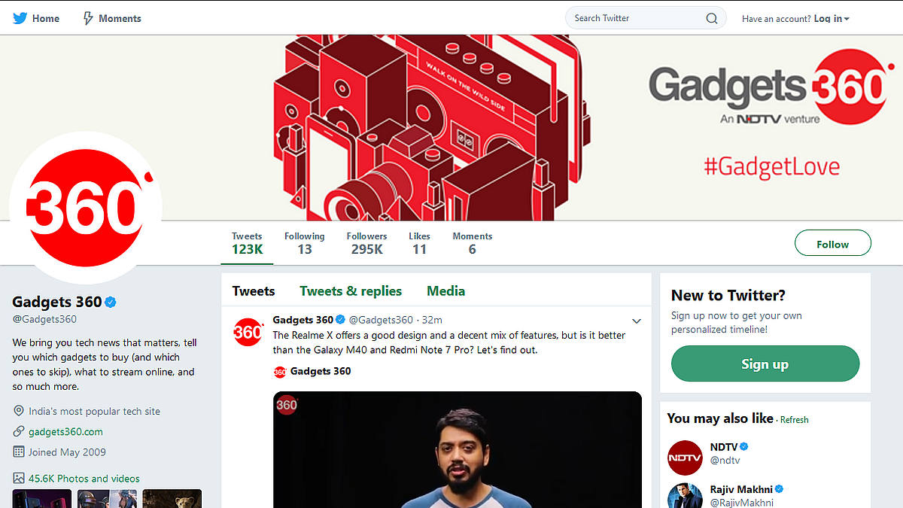
Task: Switch to the Media tab
Action: pos(445,291)
